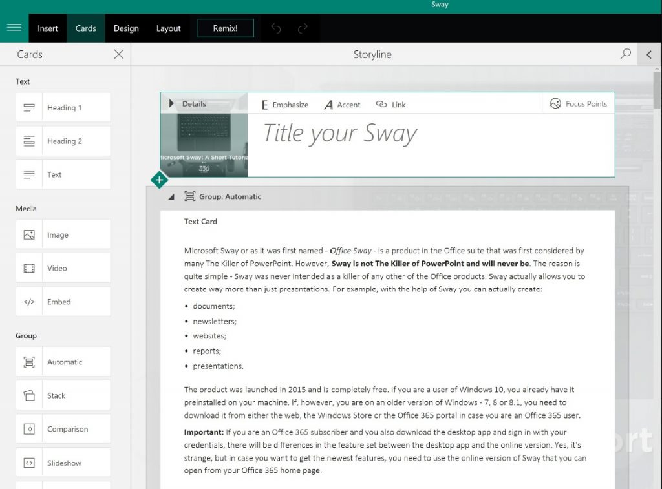
Task: Select the Stack card label
Action: click(56, 395)
